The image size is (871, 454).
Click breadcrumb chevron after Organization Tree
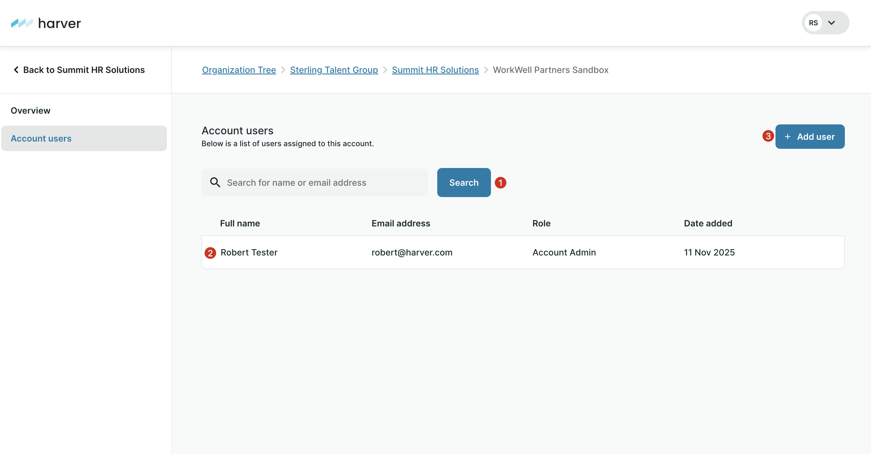click(x=283, y=70)
